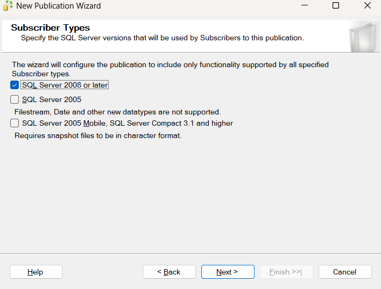Click the 'New Publication Wizard' title bar text

click(x=58, y=6)
